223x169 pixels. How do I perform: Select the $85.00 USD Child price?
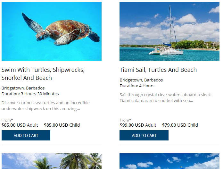coord(62,125)
